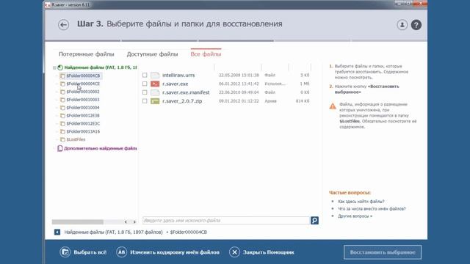Switch to the Потерянные файлы tab
This screenshot has height=264, width=470.
coord(87,54)
